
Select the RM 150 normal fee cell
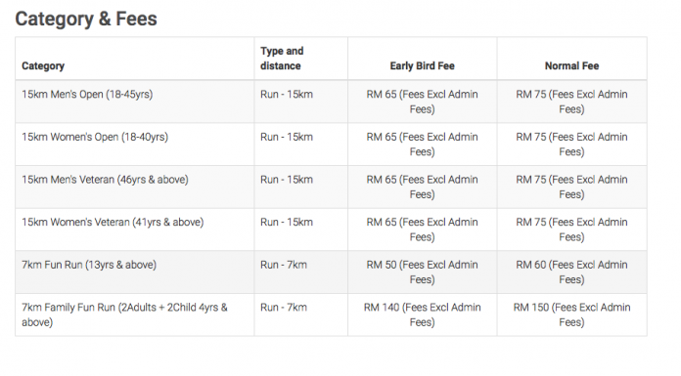571,314
